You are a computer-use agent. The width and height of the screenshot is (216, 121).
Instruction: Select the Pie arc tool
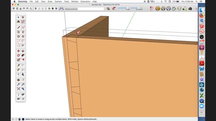[23, 45]
